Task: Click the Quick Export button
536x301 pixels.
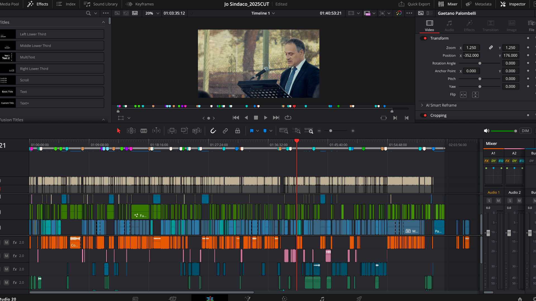Action: click(x=414, y=4)
